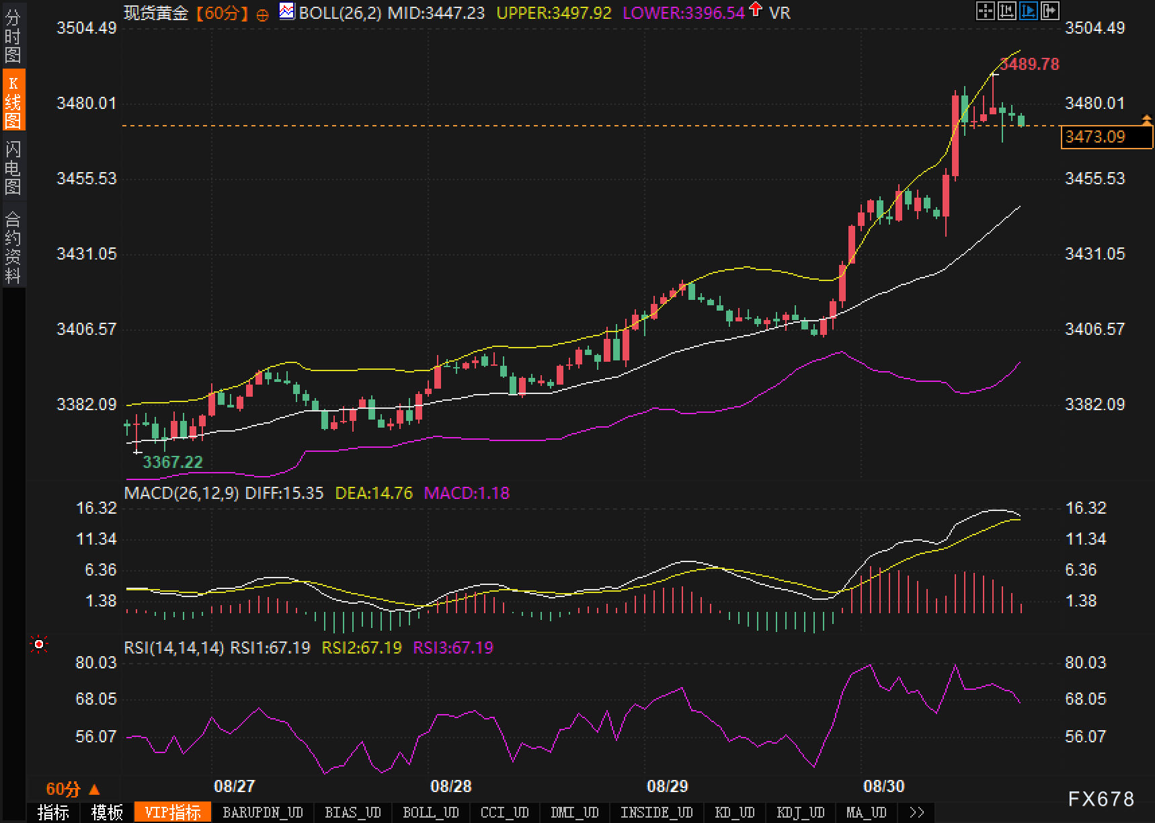Open the VR indicator selector at top

click(780, 13)
